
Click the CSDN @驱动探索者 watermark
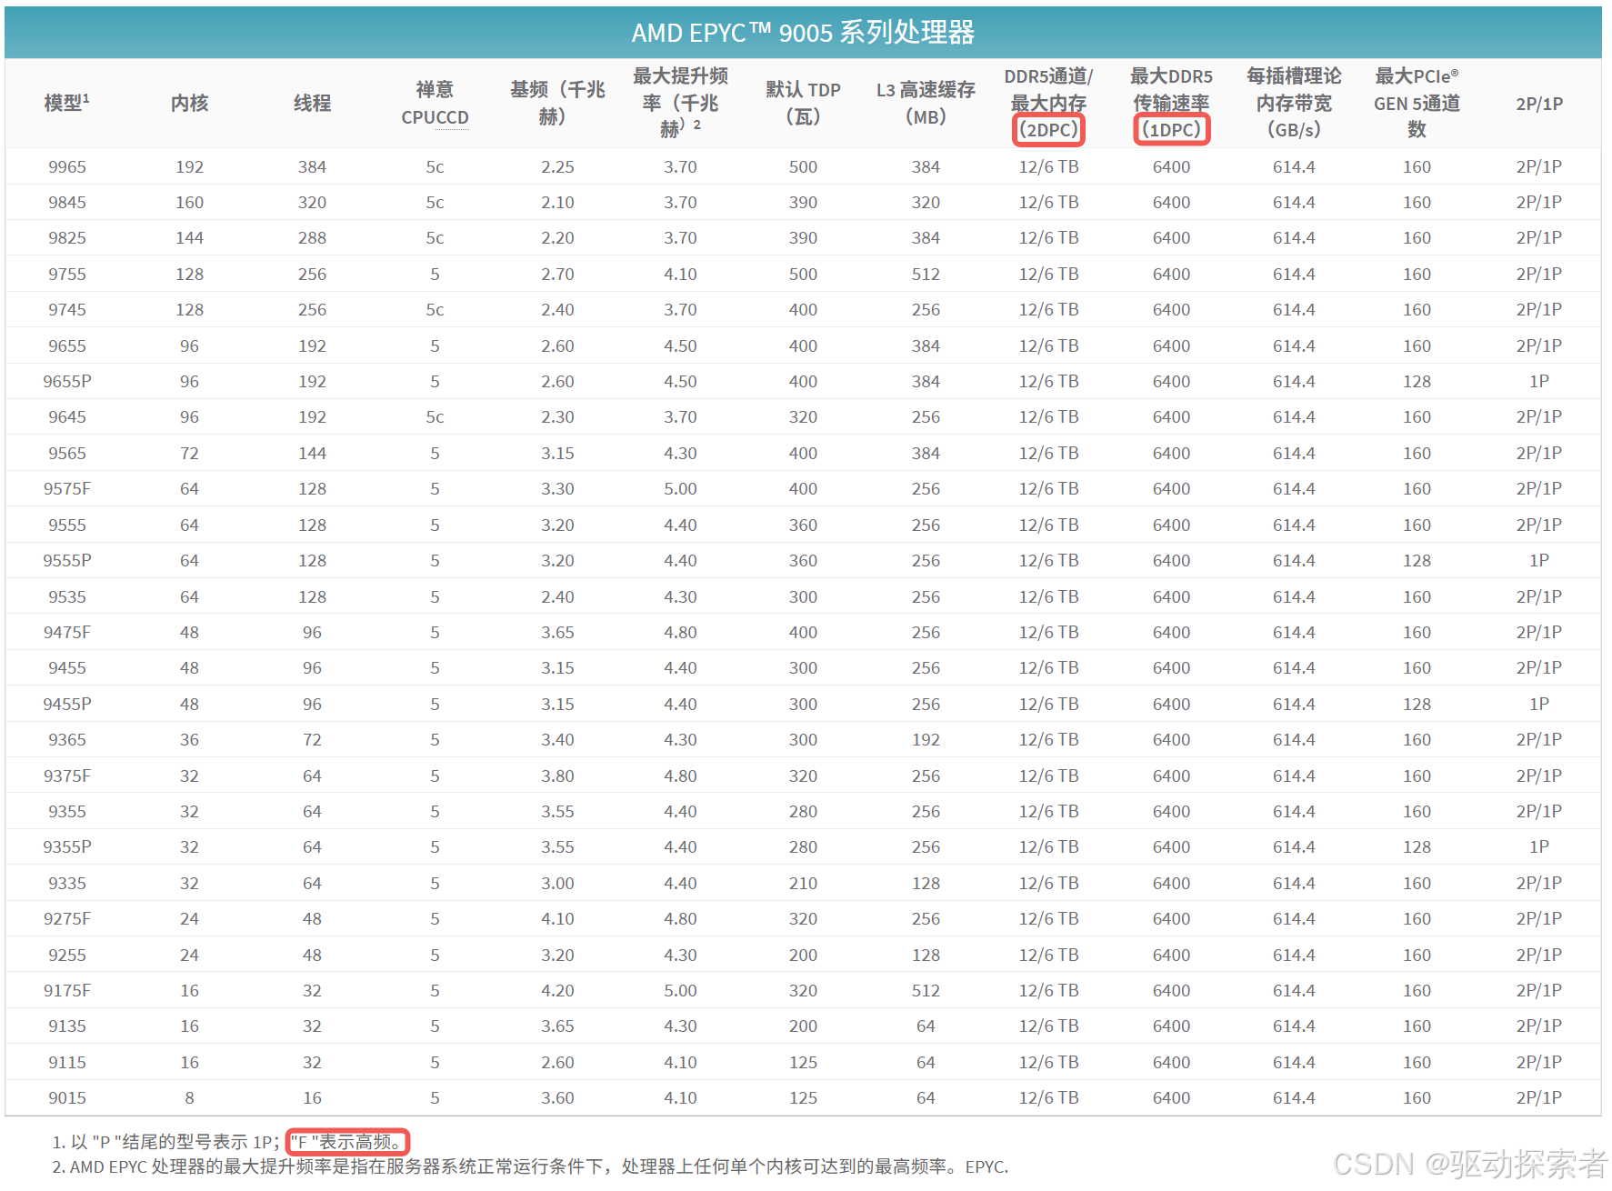[1469, 1165]
